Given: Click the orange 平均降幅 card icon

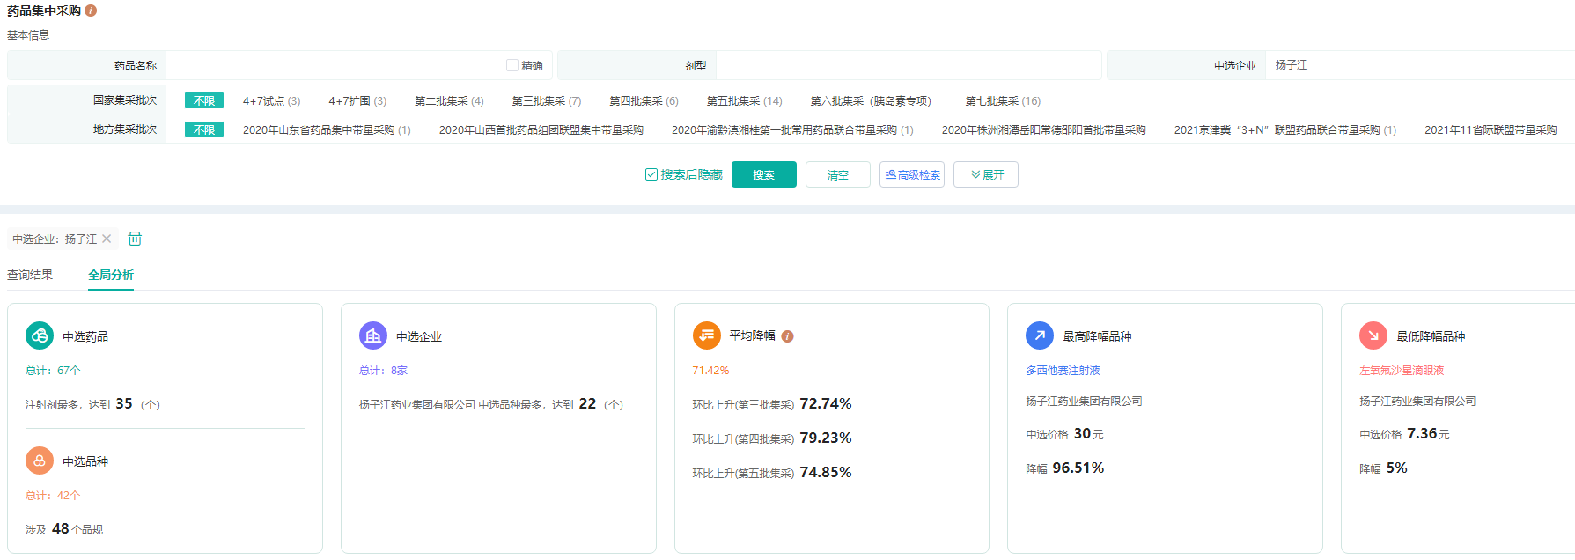Looking at the screenshot, I should [706, 335].
